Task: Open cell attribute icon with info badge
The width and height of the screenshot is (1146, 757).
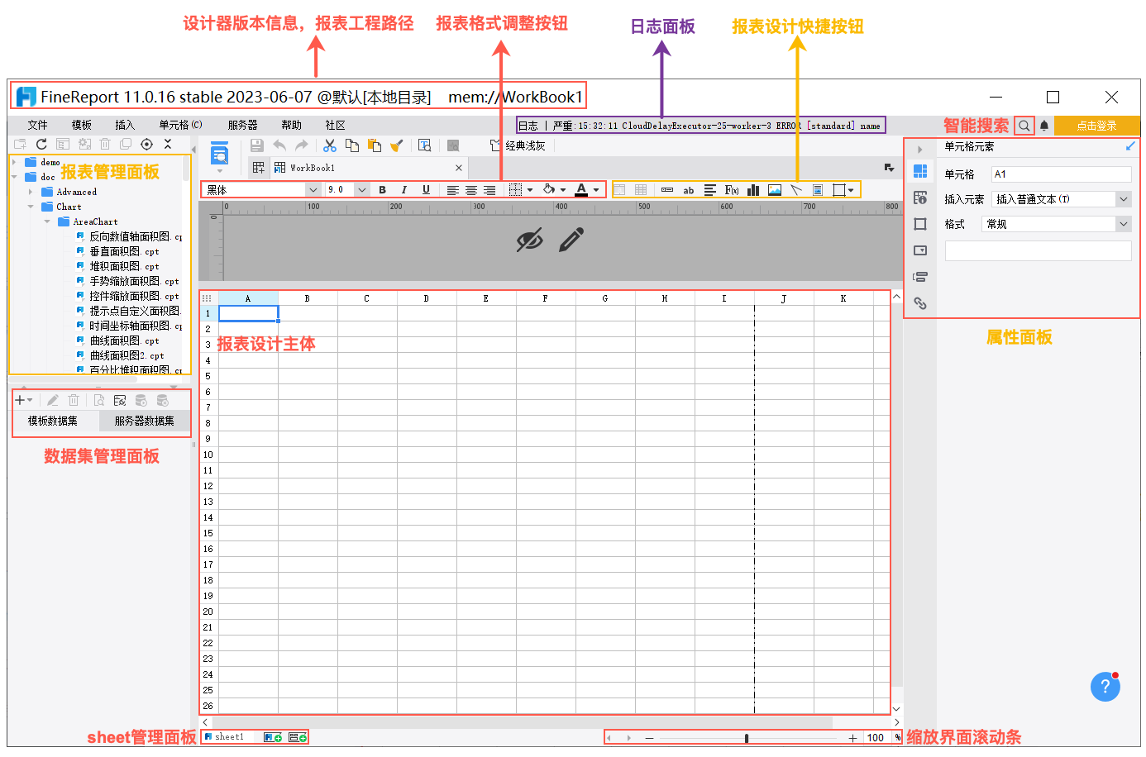Action: pos(920,198)
